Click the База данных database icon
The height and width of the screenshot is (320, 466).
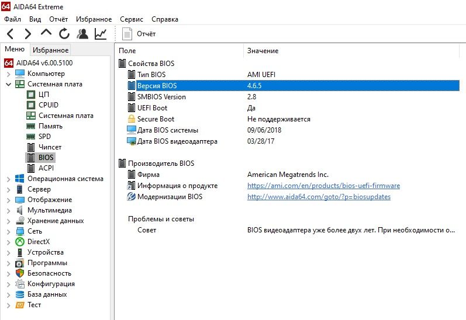[20, 294]
